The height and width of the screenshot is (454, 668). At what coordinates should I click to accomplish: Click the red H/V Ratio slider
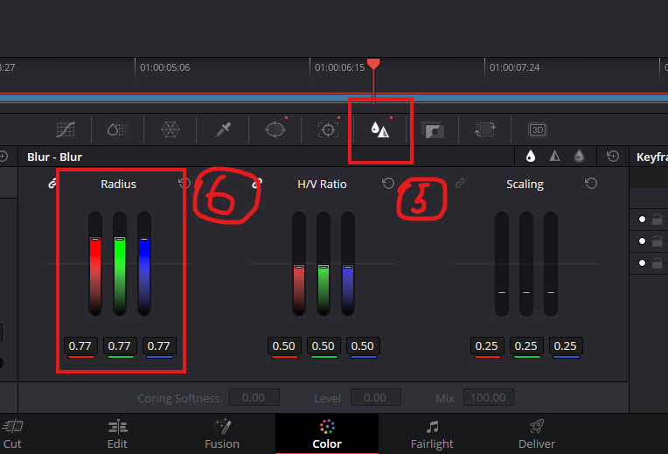coord(299,264)
